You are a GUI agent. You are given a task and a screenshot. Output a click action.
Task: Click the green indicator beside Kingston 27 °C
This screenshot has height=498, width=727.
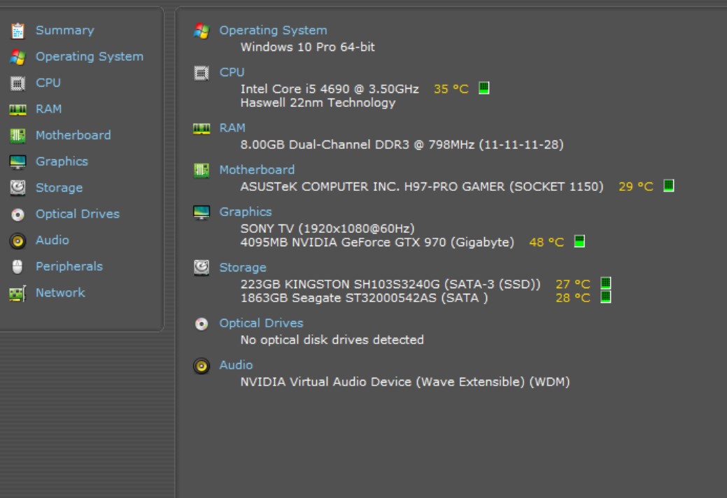pos(605,283)
